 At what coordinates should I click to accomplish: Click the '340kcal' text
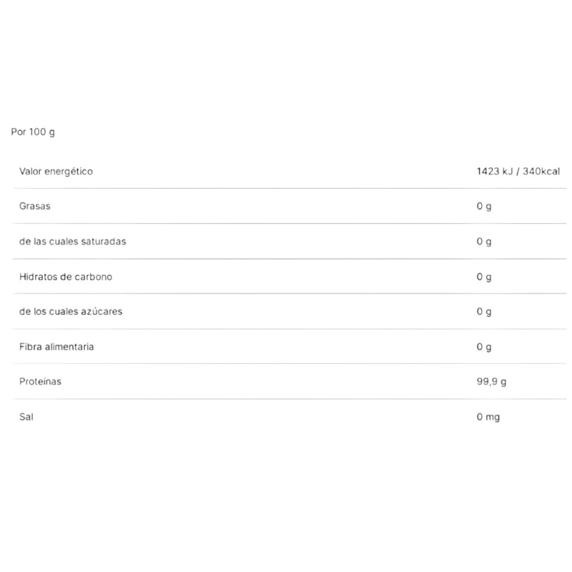542,171
